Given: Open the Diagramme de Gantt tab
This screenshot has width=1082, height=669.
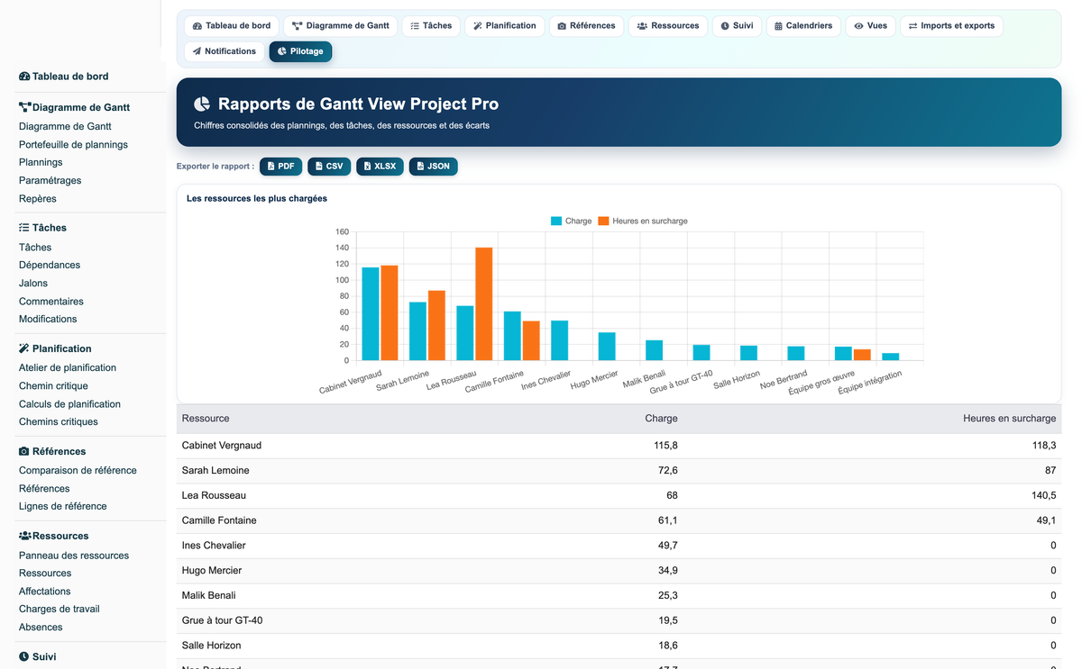Looking at the screenshot, I should (x=341, y=26).
